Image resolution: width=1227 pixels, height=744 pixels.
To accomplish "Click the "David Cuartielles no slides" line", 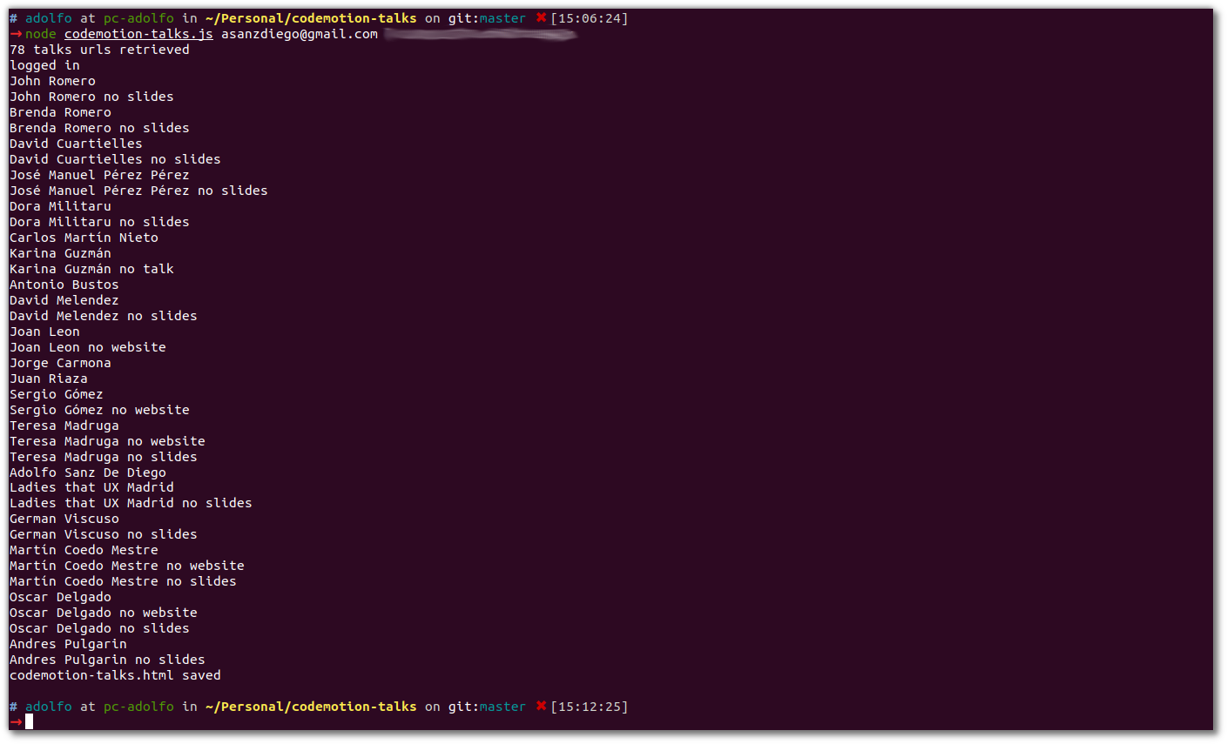I will point(115,159).
